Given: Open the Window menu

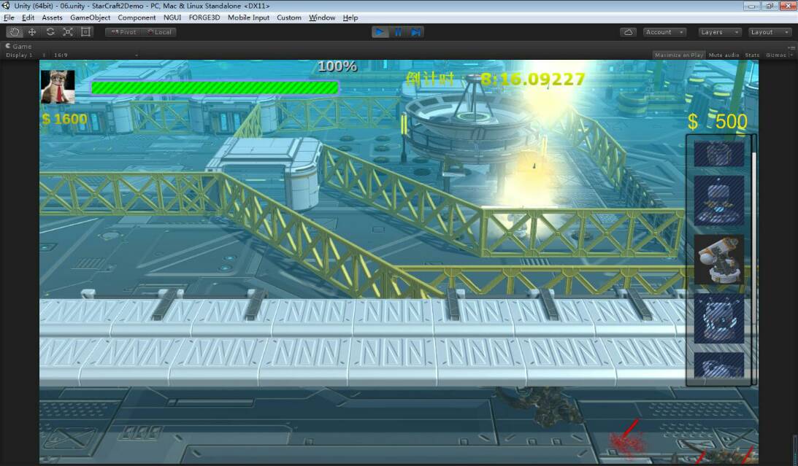Looking at the screenshot, I should [x=322, y=18].
